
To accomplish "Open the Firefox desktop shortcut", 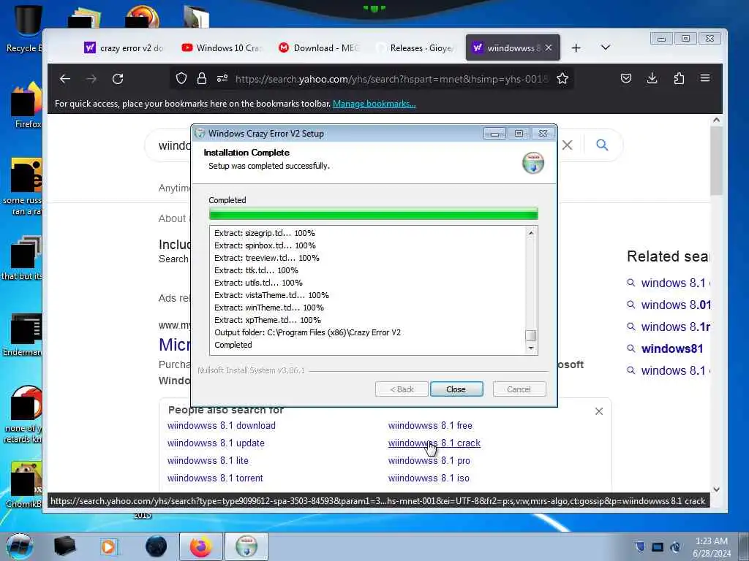I will click(26, 106).
